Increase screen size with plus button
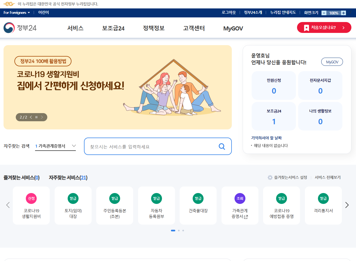The width and height of the screenshot is (356, 261). coord(343,13)
